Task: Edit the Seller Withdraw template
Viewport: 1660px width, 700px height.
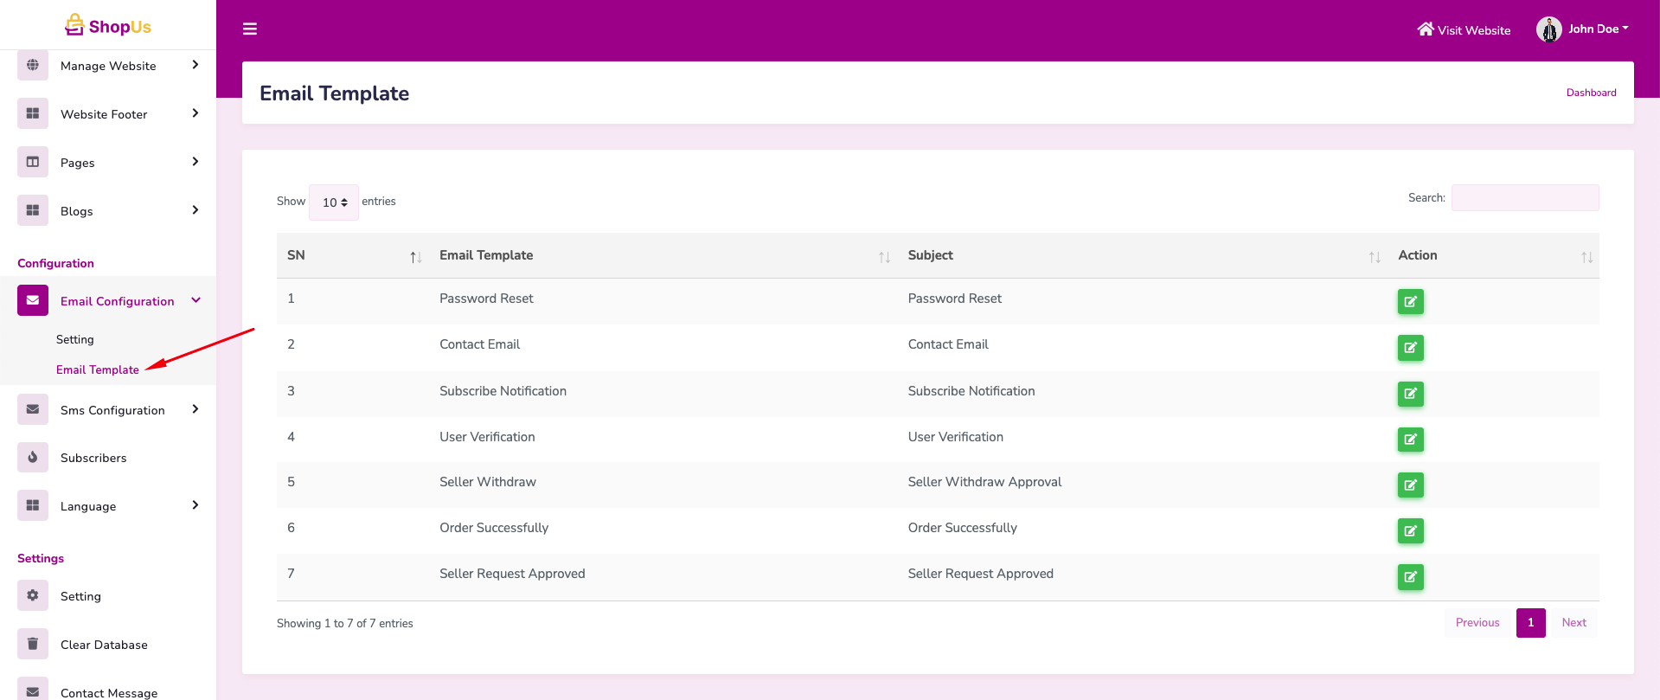Action: [x=1410, y=485]
